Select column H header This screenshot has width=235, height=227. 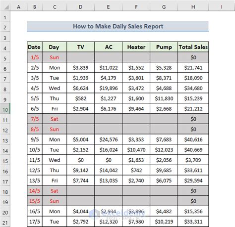click(x=193, y=7)
